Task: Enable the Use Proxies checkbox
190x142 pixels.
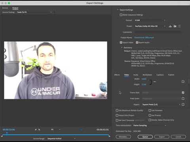Action: (150, 115)
